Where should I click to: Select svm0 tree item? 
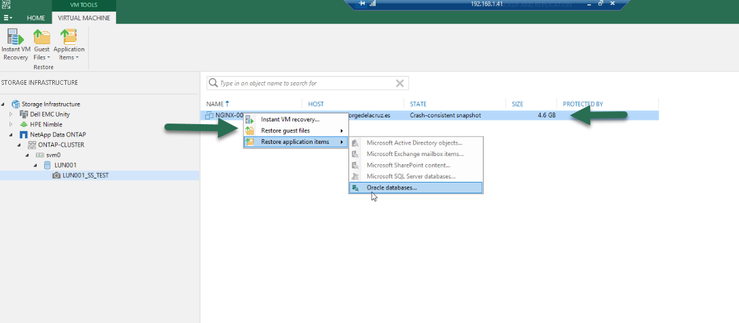[54, 155]
